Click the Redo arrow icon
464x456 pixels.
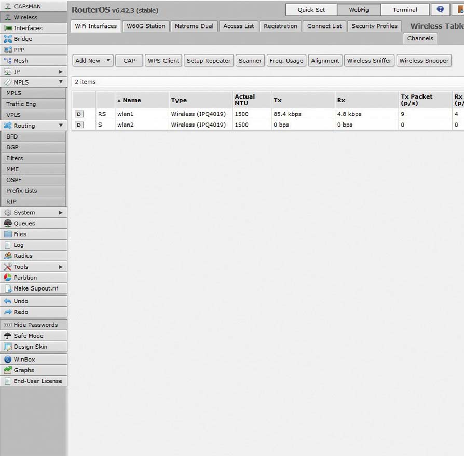8,312
